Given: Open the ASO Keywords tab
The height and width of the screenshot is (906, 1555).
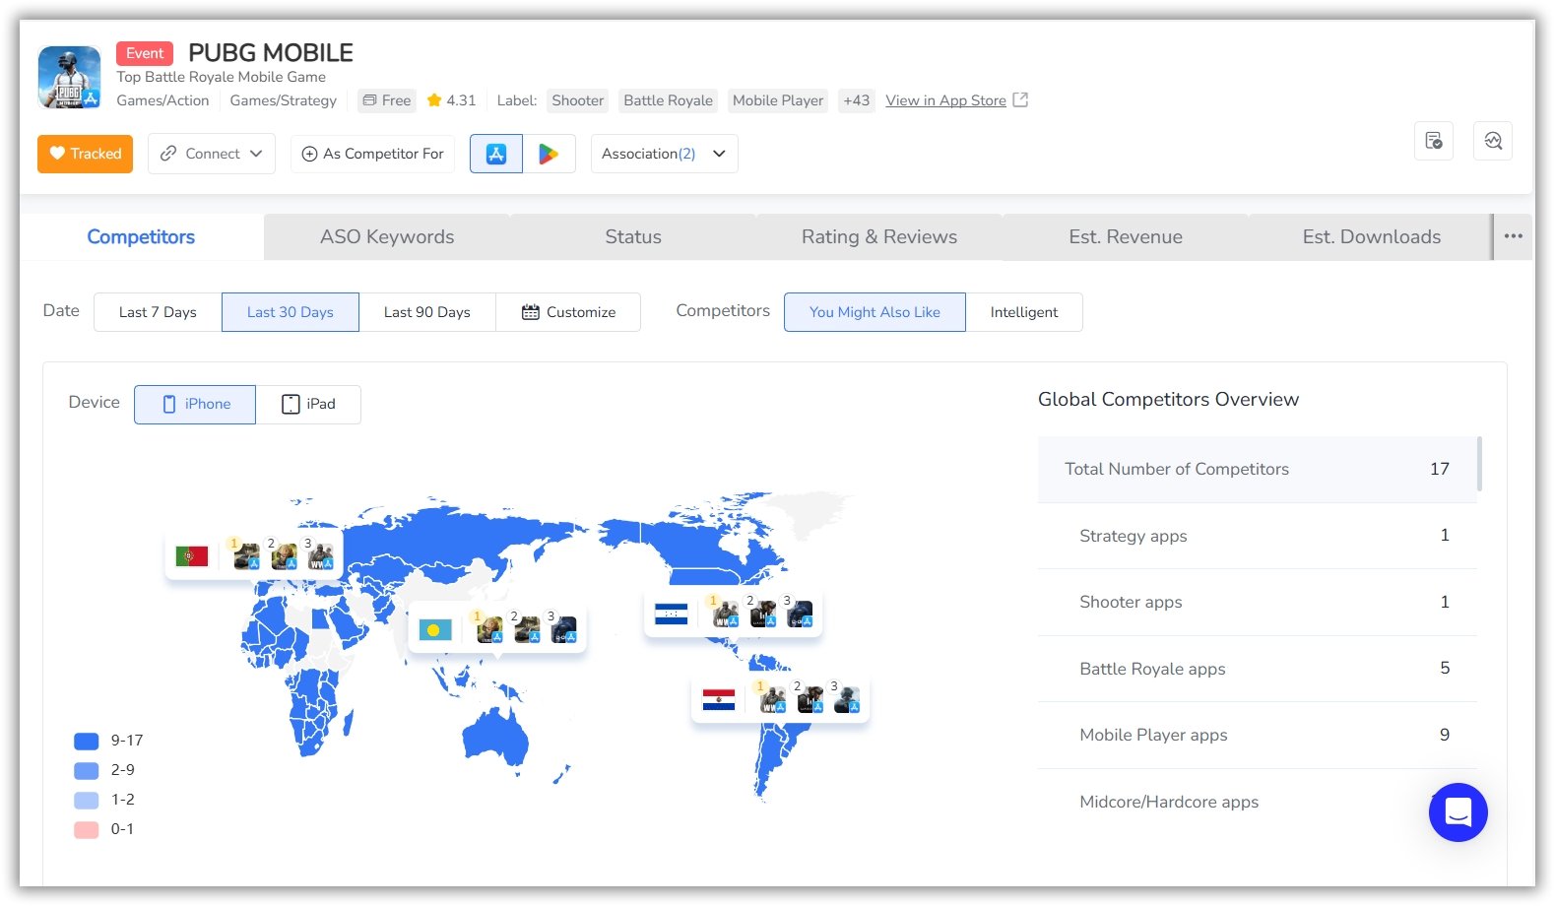Looking at the screenshot, I should tap(387, 237).
